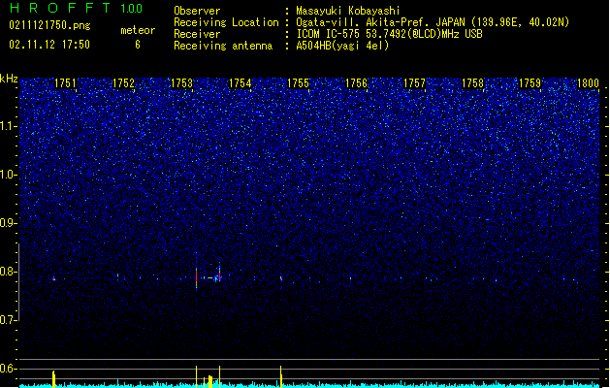Viewport: 610px width, 388px height.
Task: Click the Receiver field label
Action: click(x=197, y=34)
